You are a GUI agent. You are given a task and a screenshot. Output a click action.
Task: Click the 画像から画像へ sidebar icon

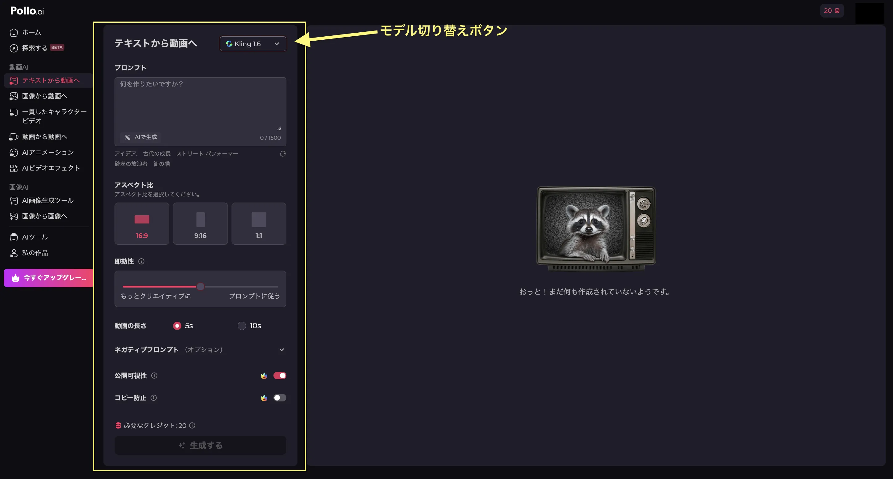click(14, 216)
